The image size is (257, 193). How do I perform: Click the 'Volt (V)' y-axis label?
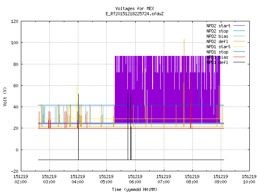(5, 96)
